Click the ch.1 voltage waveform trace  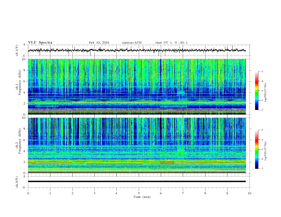pyautogui.click(x=137, y=50)
